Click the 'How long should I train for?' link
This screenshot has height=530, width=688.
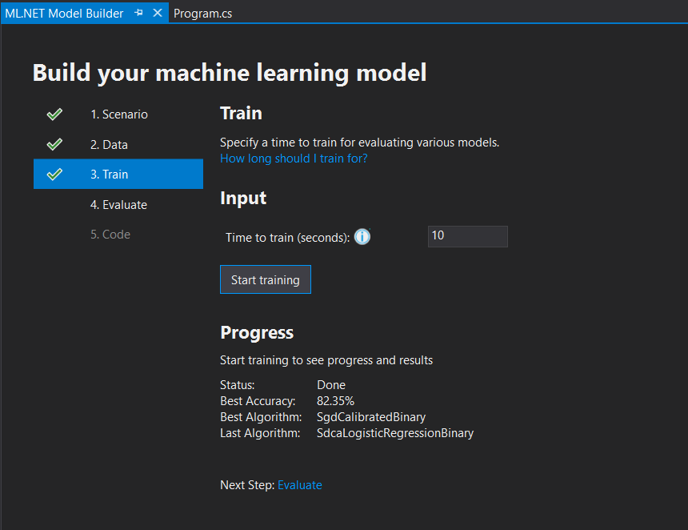pos(294,158)
